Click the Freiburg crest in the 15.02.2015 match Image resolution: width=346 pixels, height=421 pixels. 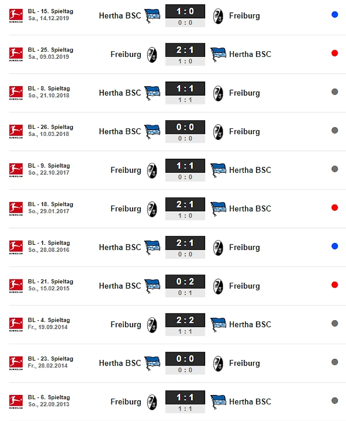point(218,286)
